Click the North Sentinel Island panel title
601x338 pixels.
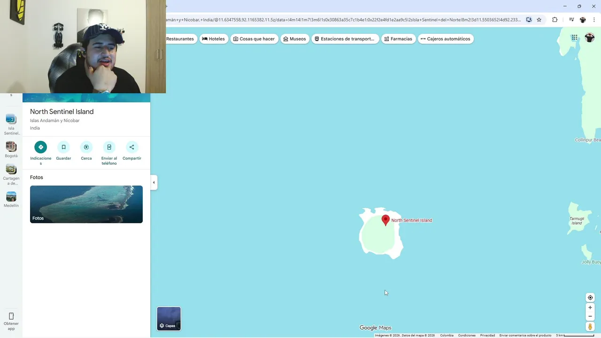click(x=62, y=112)
